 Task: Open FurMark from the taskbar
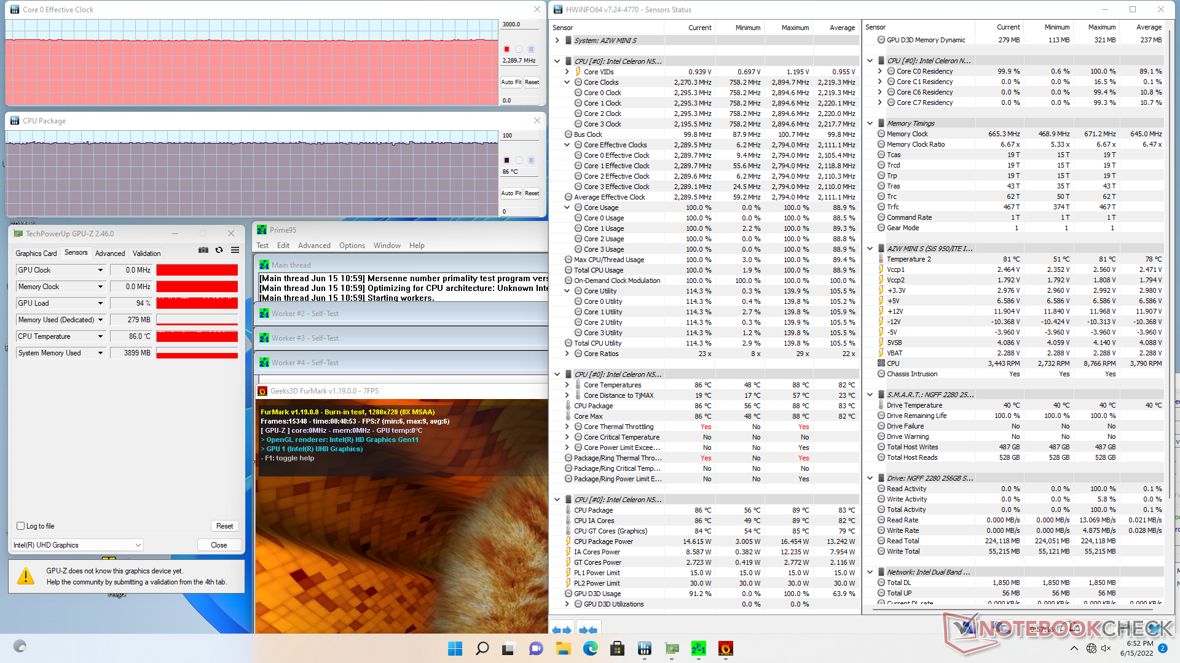pos(725,648)
